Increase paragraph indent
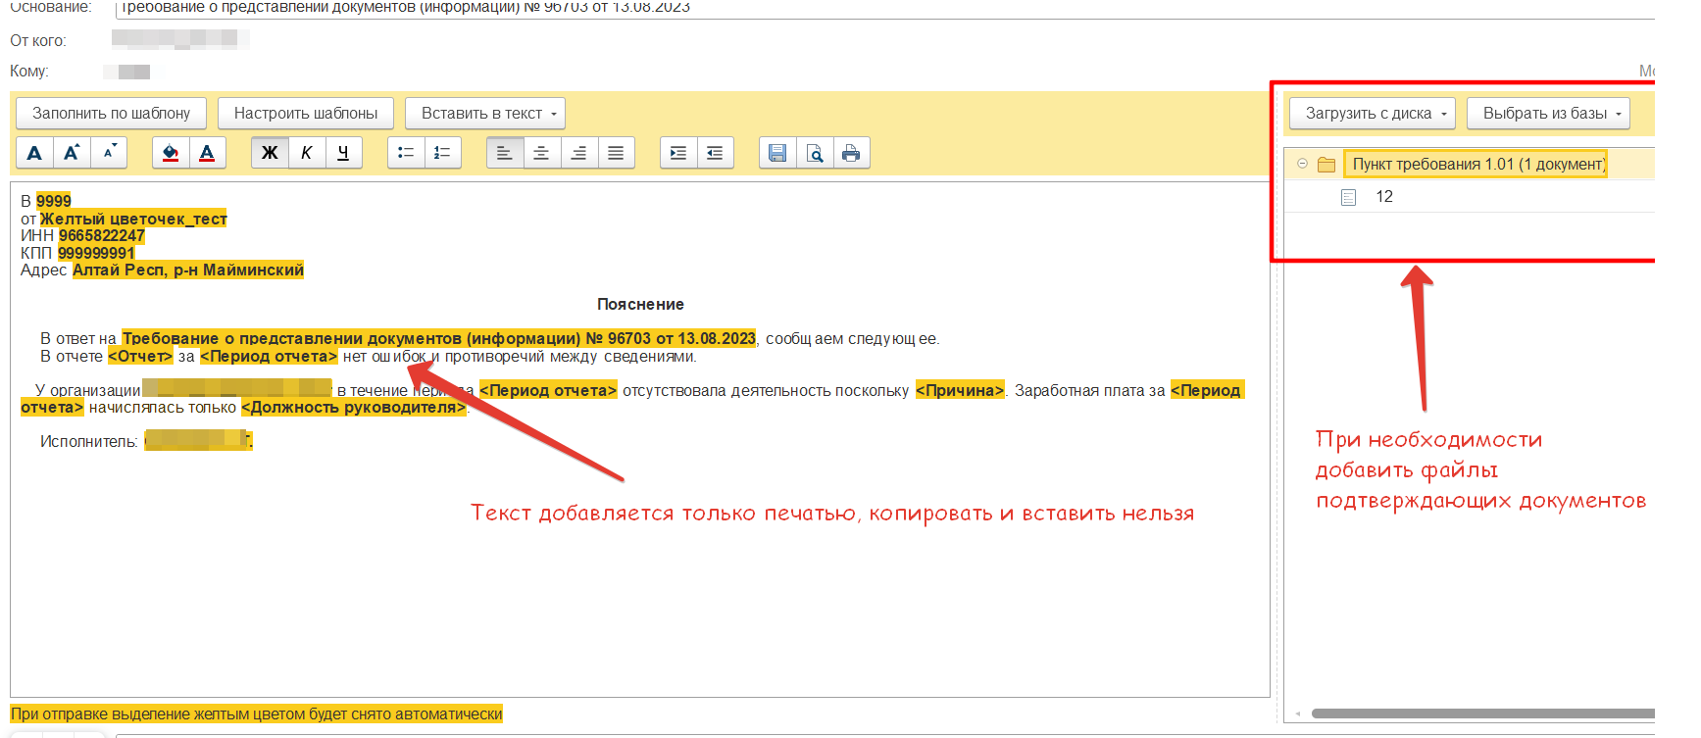The height and width of the screenshot is (738, 1701). pyautogui.click(x=678, y=153)
